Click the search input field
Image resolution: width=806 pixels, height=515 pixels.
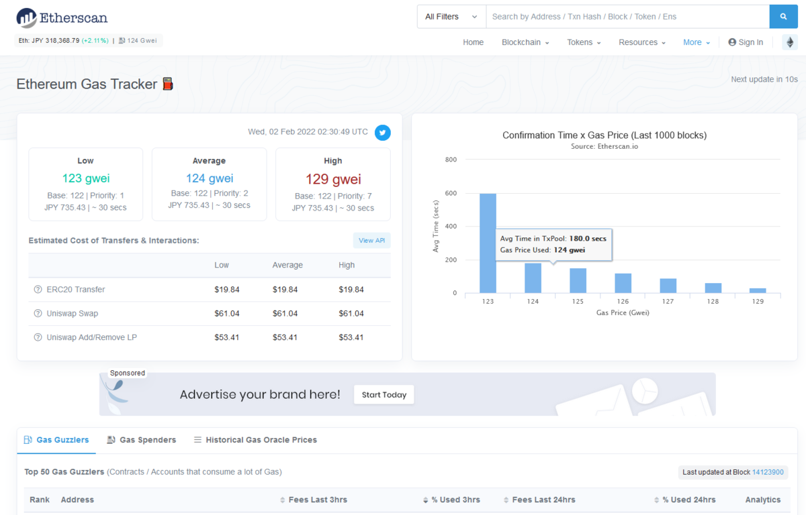[x=627, y=17]
